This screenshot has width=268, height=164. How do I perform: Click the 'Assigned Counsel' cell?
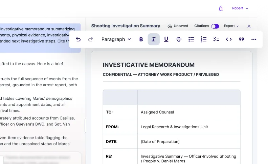(x=189, y=112)
